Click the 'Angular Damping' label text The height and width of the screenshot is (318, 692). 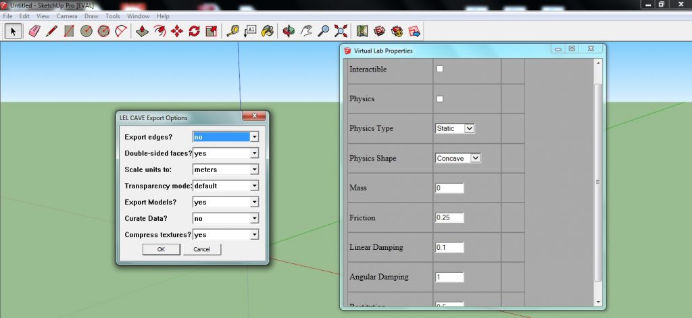pos(378,277)
